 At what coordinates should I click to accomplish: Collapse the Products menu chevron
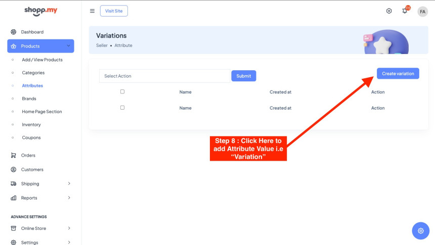[68, 46]
